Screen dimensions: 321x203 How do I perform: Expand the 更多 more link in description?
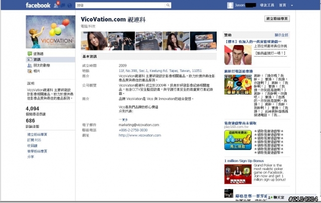pos(123,119)
